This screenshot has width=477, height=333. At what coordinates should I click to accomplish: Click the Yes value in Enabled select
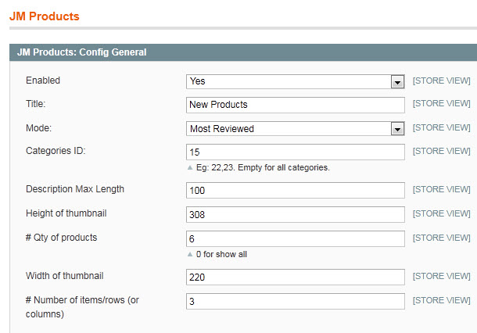point(198,81)
